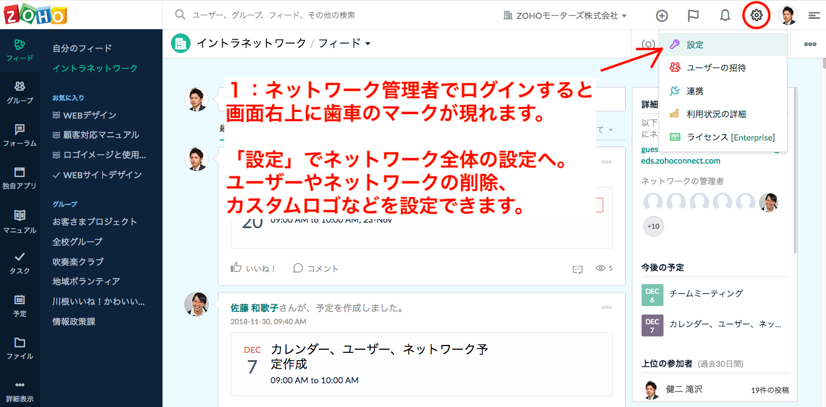Click いいね！ like button on post

coord(253,268)
